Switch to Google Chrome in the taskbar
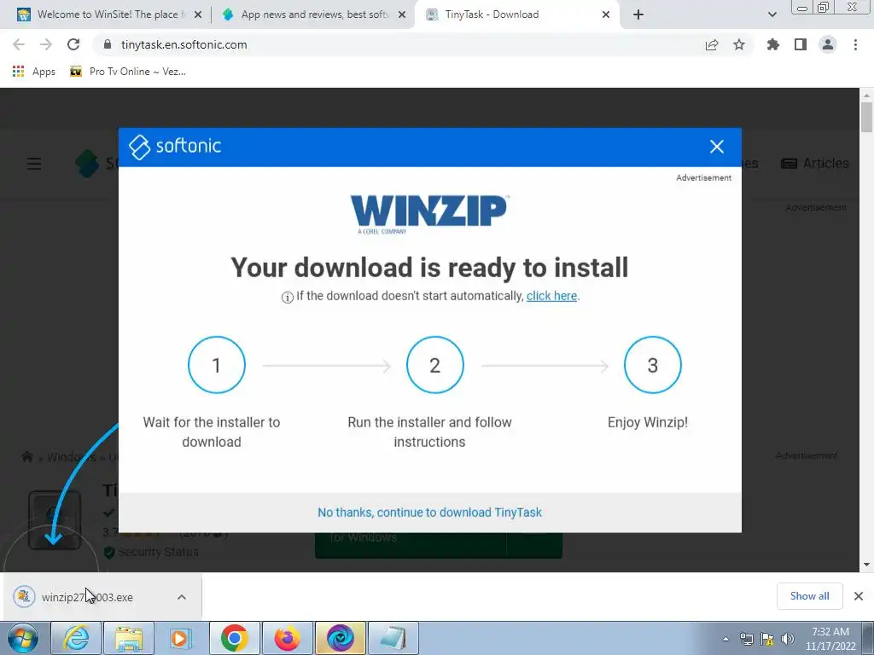Screen dimensions: 874x655 [x=234, y=638]
